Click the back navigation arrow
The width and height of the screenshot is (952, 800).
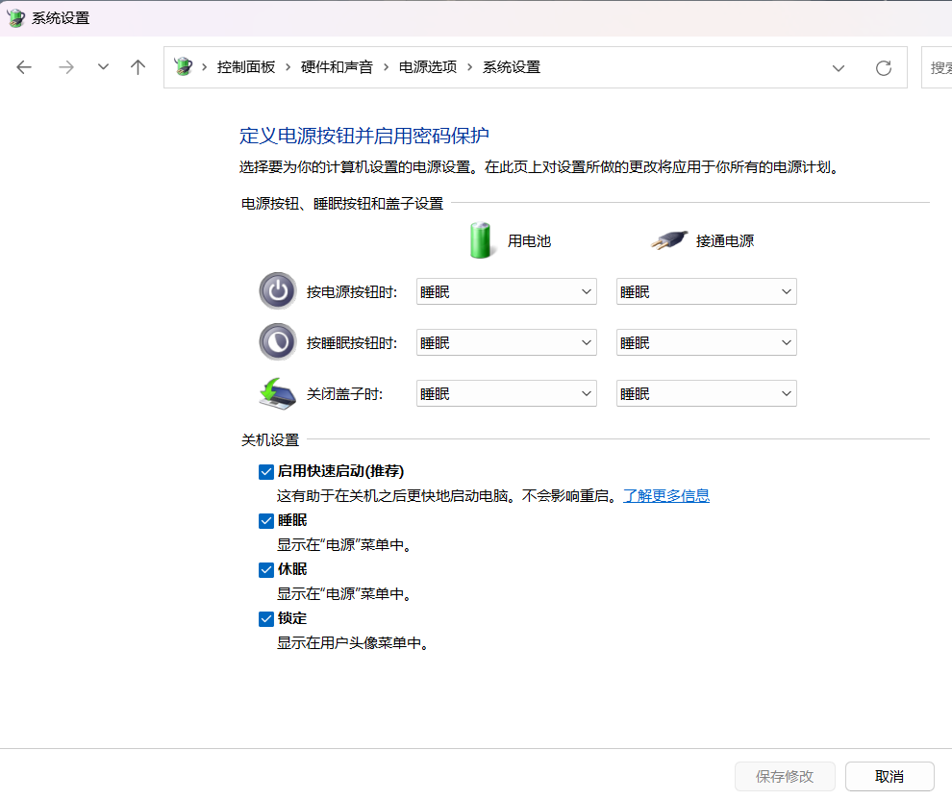click(24, 67)
